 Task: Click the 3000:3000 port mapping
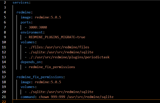pyautogui.click(x=38, y=27)
